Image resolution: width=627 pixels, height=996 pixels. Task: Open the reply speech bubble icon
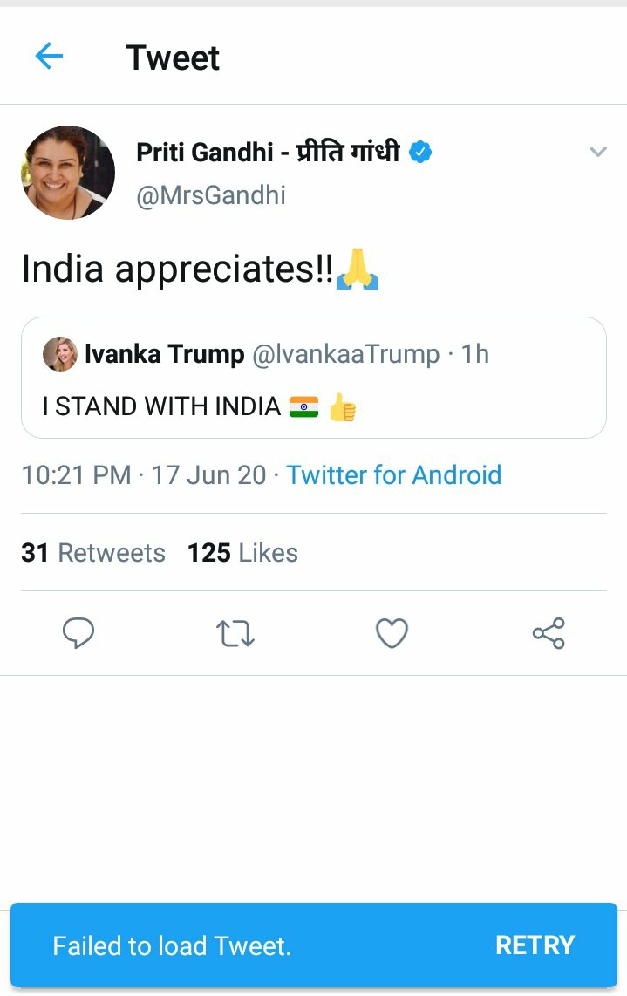(78, 633)
